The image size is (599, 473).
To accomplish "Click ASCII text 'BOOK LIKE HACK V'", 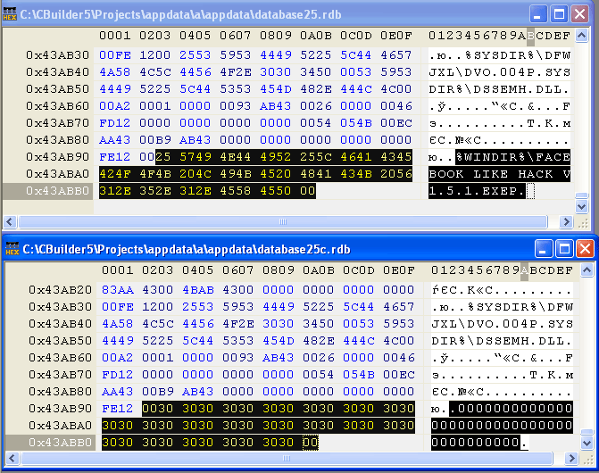I will coord(499,174).
